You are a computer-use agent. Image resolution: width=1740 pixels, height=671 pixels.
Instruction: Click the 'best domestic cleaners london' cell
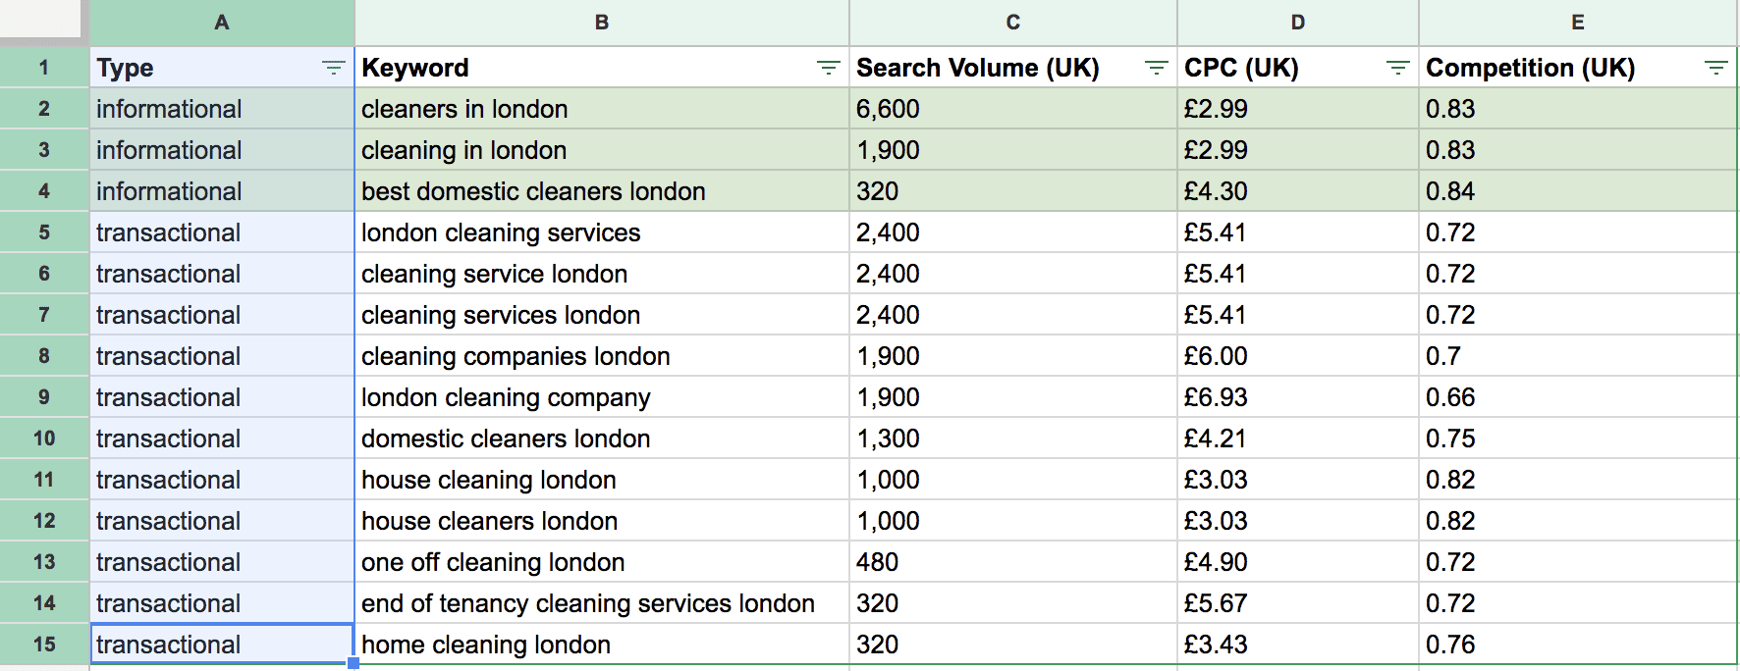pyautogui.click(x=533, y=191)
